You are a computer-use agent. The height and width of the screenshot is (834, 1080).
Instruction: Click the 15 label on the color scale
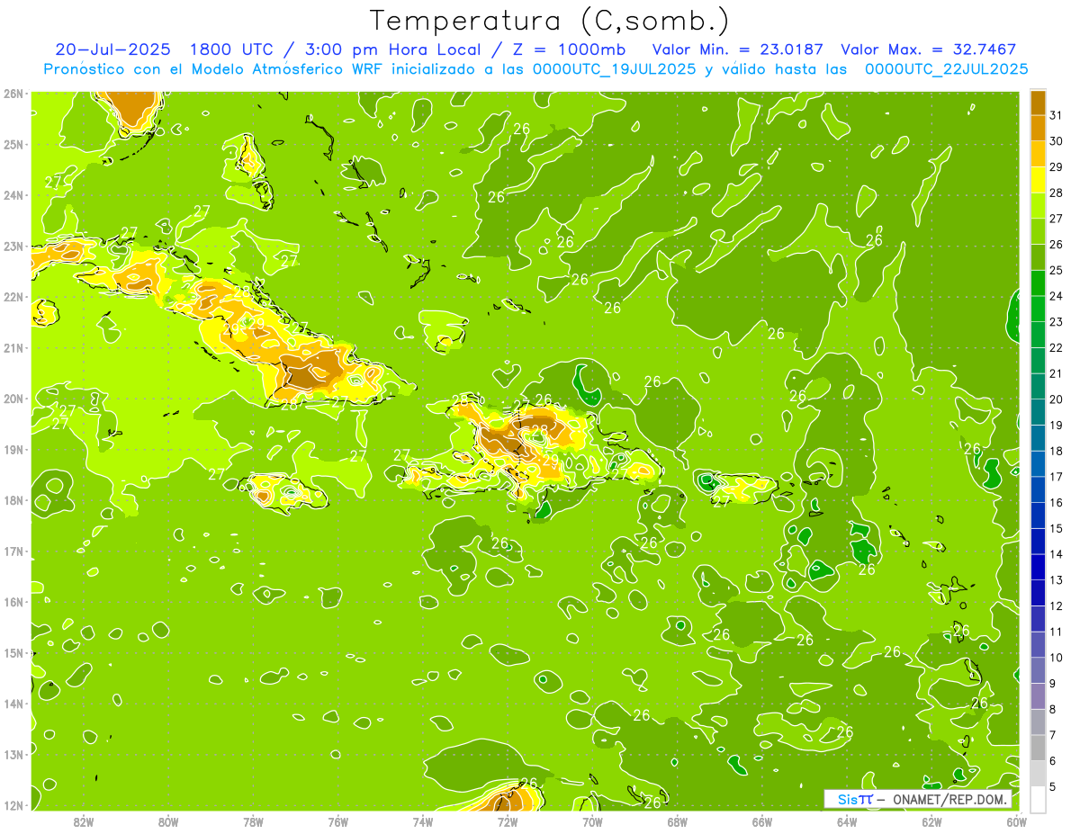pyautogui.click(x=1056, y=529)
